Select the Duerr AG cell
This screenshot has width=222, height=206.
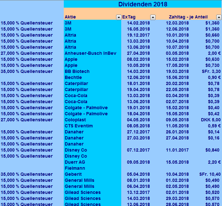tap(93, 162)
